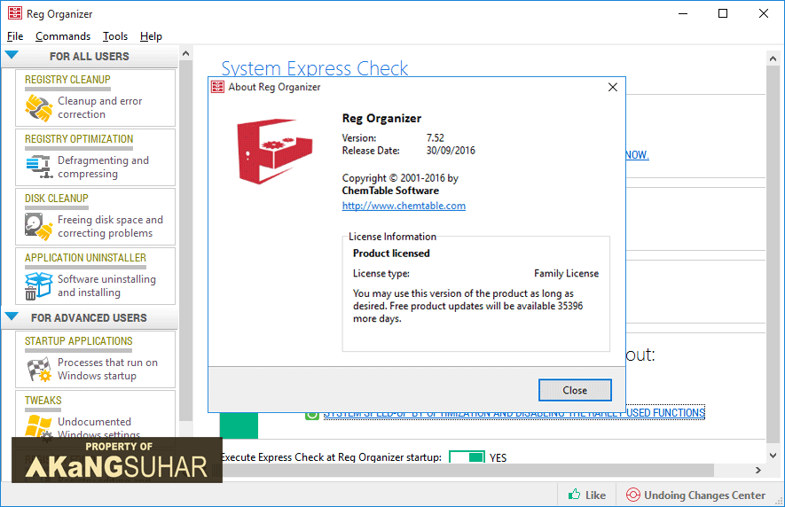
Task: Click the Undoing Changes Center lifebuoy icon
Action: 632,495
